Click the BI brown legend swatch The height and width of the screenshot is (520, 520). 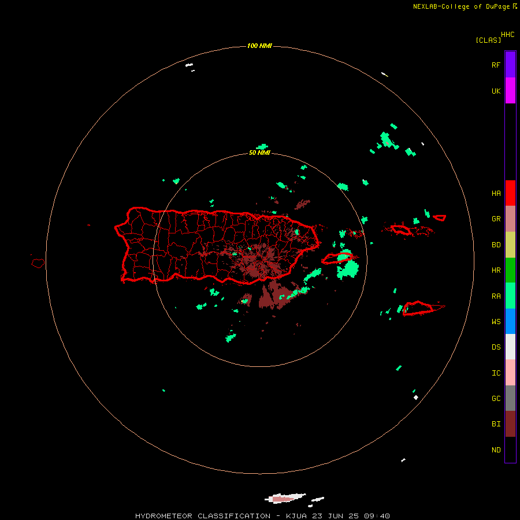[510, 424]
